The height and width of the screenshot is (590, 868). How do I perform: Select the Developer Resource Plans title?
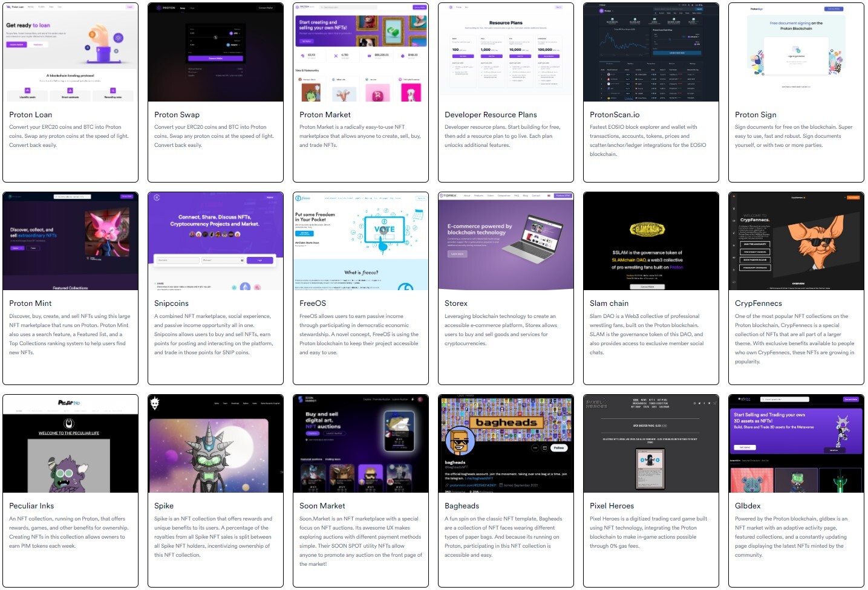click(x=491, y=115)
